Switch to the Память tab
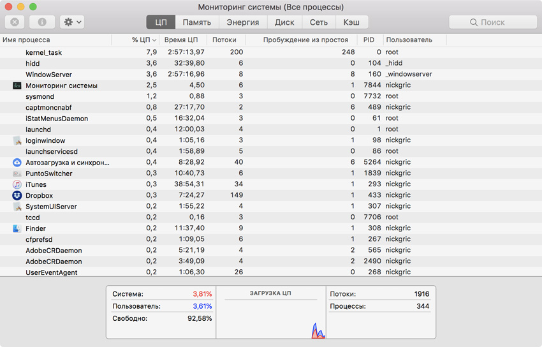The image size is (542, 347). [196, 22]
